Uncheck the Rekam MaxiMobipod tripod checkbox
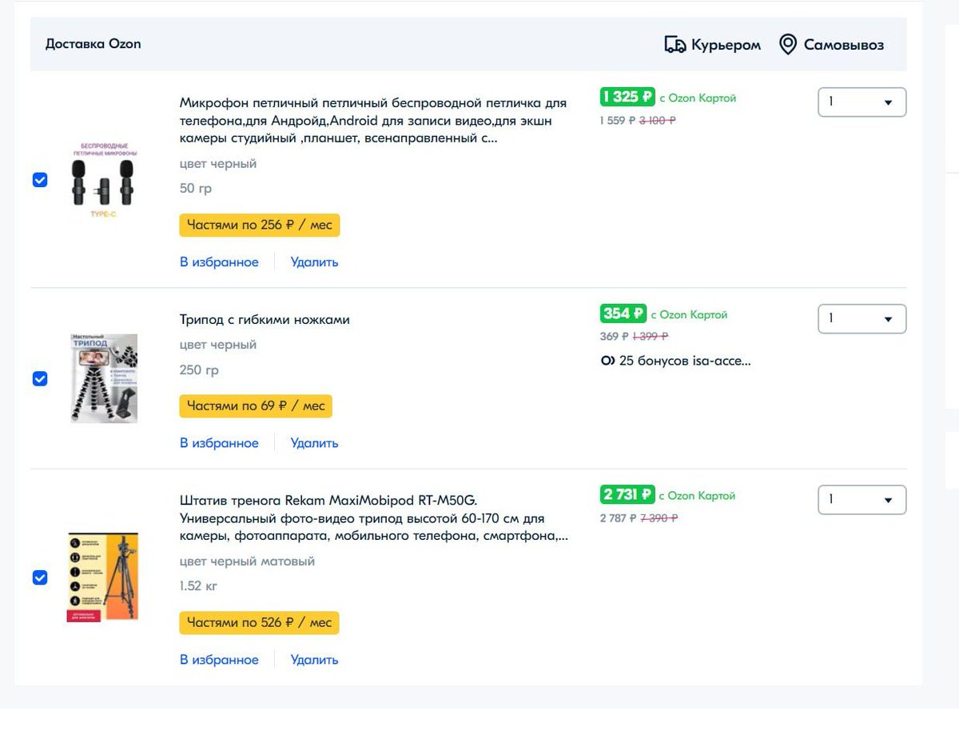Image resolution: width=959 pixels, height=755 pixels. pos(40,577)
